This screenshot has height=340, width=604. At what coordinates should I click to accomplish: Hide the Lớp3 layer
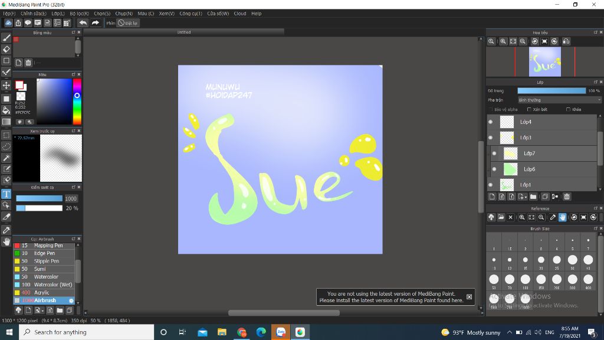[490, 138]
